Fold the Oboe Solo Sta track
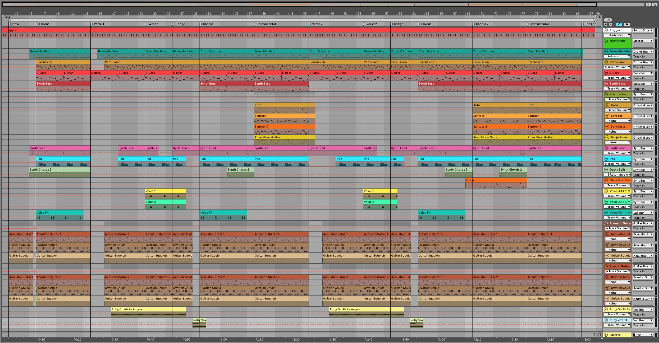Viewport: 659px width, 343px height. tap(606, 180)
